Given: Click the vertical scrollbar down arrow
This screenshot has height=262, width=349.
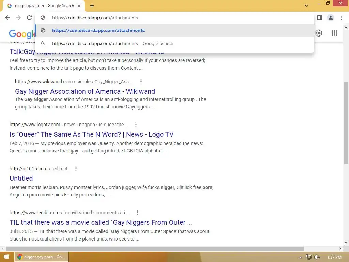Looking at the screenshot, I should [x=346, y=243].
